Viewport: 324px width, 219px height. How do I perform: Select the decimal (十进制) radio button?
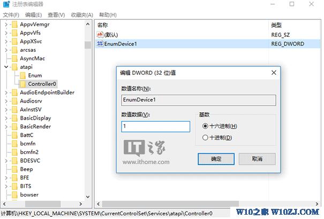[205, 137]
